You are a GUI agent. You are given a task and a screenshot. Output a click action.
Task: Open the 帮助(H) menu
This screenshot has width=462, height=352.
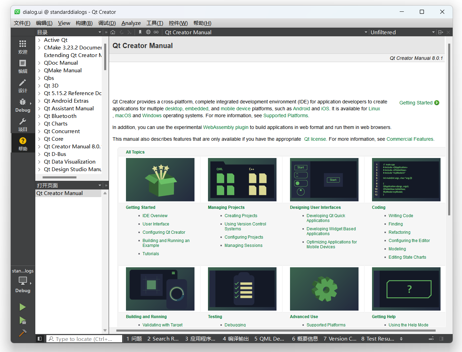tap(202, 23)
